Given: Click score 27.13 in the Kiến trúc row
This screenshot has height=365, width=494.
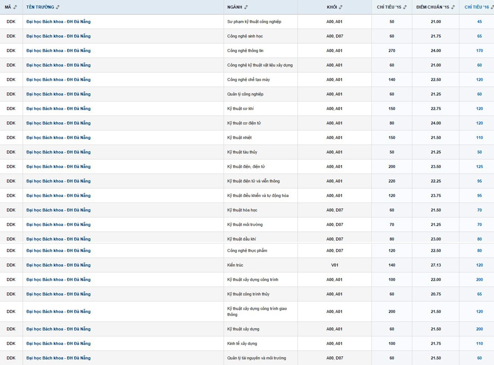Looking at the screenshot, I should coord(435,265).
